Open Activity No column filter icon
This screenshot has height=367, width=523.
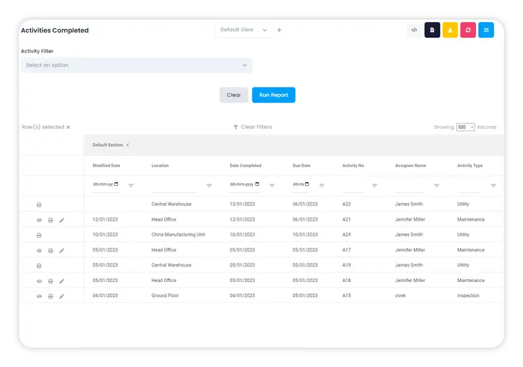point(375,185)
